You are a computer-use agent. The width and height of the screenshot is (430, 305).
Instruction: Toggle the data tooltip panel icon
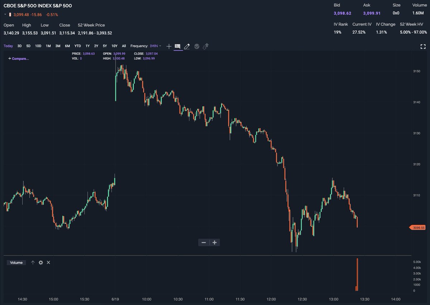coord(177,46)
